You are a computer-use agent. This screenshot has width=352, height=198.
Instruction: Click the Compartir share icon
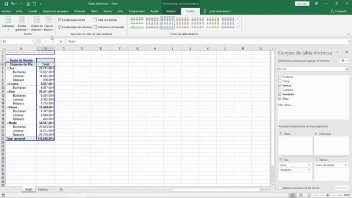click(332, 11)
